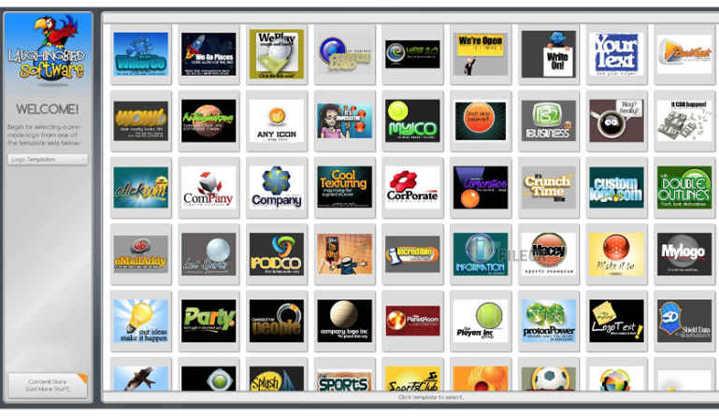
Task: Select the 'Double Outlines' green template
Action: coord(683,187)
